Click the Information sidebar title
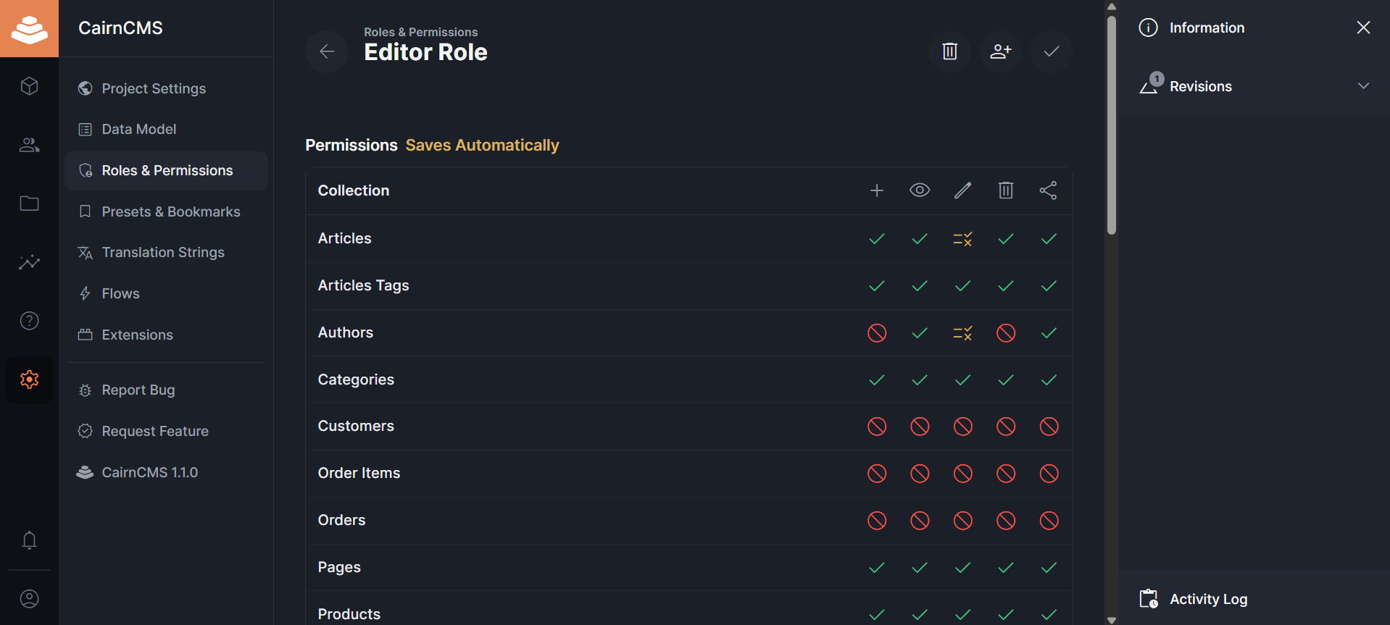Viewport: 1390px width, 625px height. (x=1207, y=28)
